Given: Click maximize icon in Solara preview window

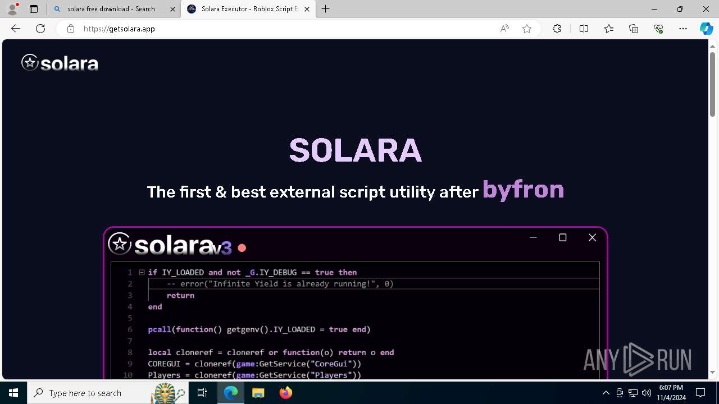Looking at the screenshot, I should click(x=562, y=238).
